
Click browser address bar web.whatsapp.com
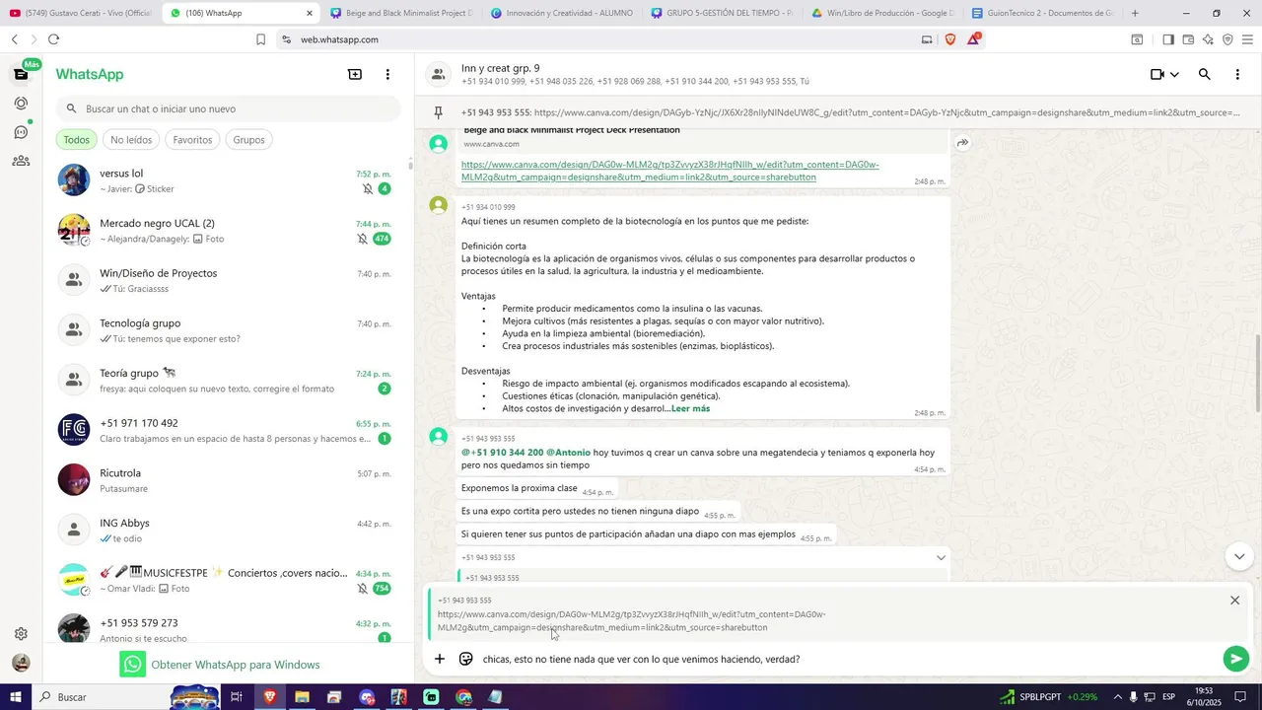(x=339, y=39)
